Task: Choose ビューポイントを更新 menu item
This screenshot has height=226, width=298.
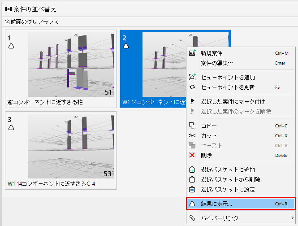Action: 241,87
